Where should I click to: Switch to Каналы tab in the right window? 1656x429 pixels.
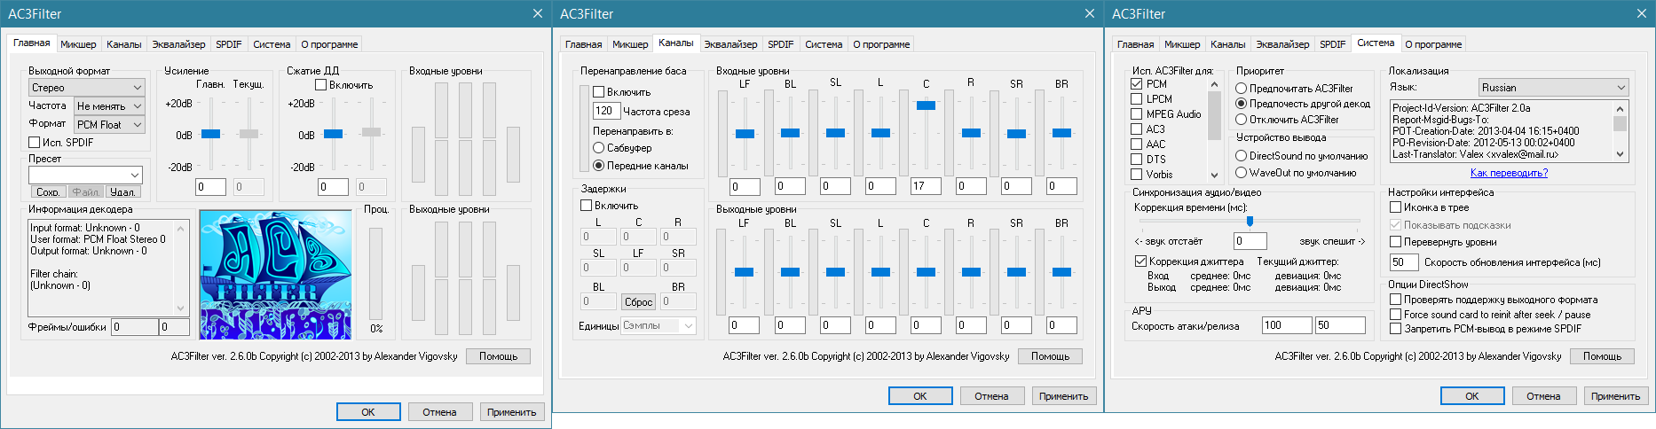click(x=1228, y=44)
